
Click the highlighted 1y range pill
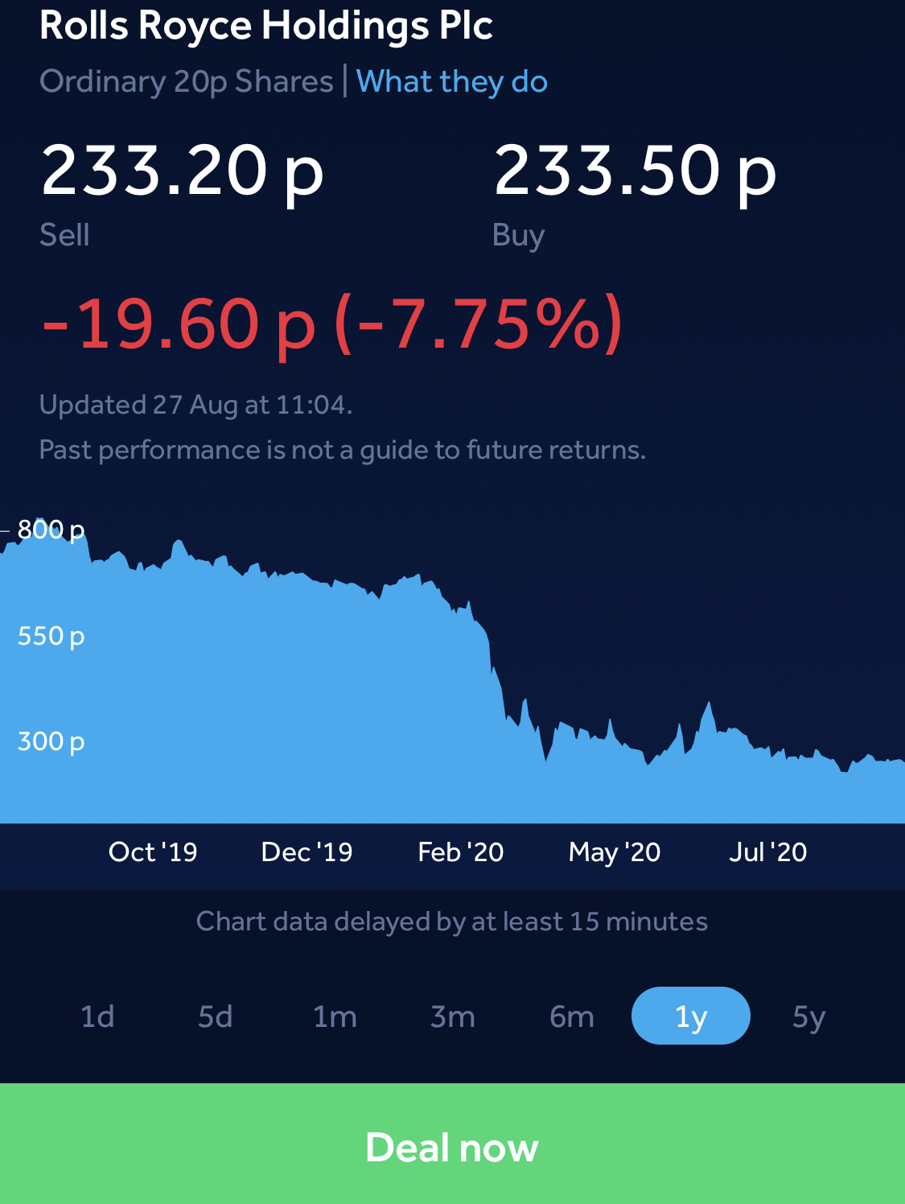click(690, 1016)
